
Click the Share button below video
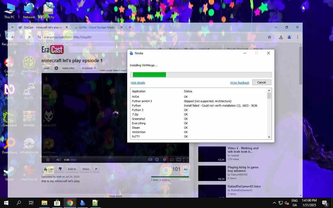pos(86,169)
